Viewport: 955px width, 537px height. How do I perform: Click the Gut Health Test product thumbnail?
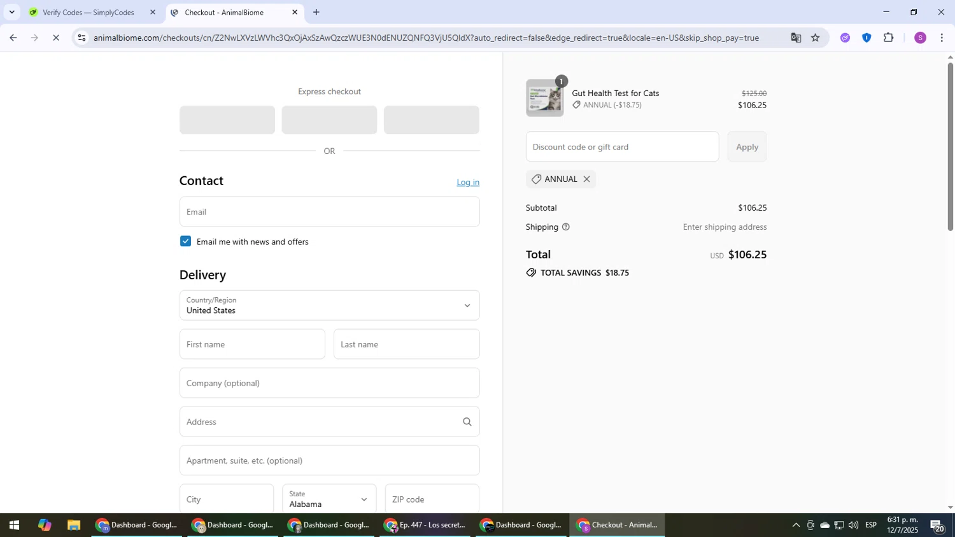(545, 98)
